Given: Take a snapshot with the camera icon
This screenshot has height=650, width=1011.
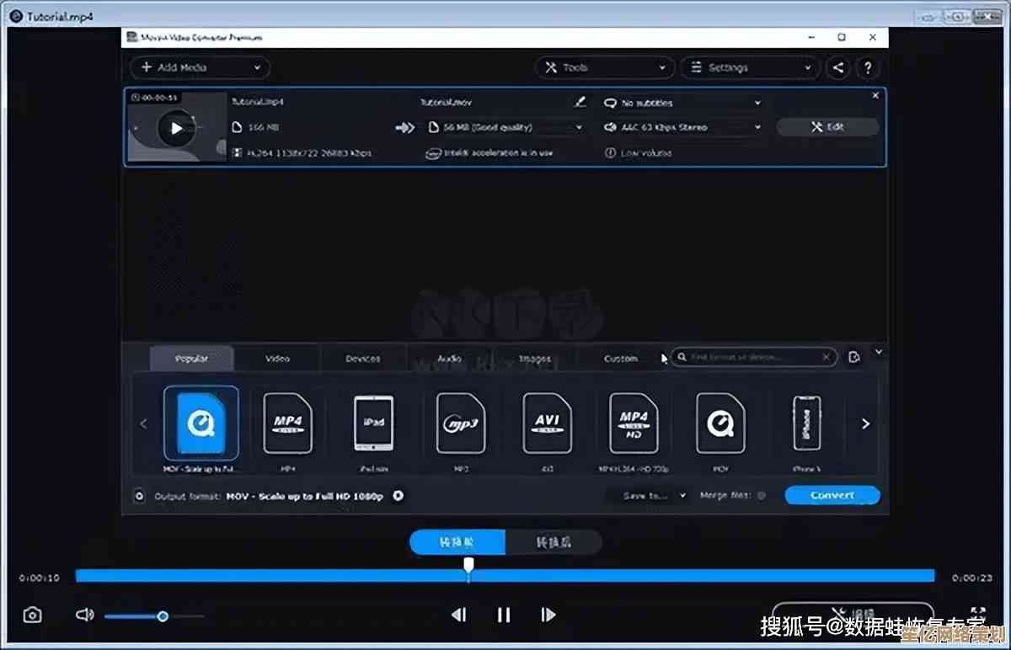Looking at the screenshot, I should click(32, 615).
